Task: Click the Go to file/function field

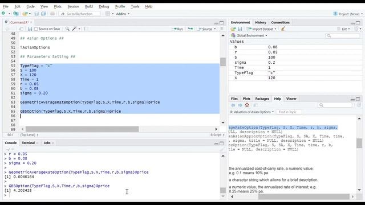Action: (80, 14)
